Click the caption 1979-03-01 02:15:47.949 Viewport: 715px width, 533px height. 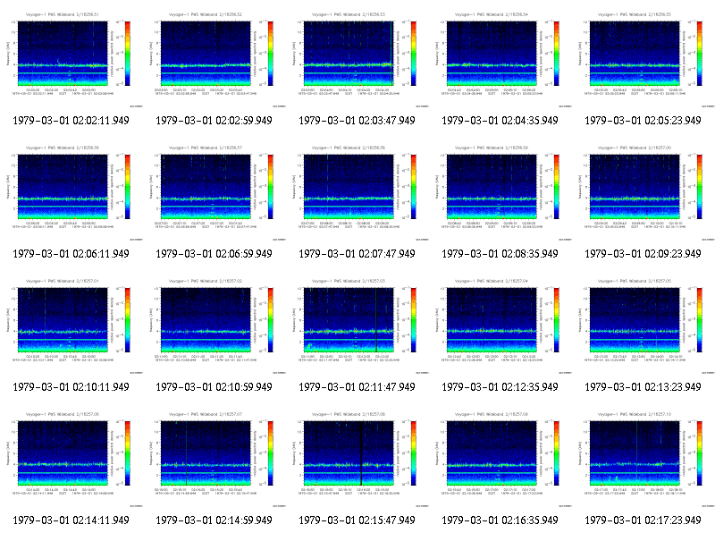(357, 520)
